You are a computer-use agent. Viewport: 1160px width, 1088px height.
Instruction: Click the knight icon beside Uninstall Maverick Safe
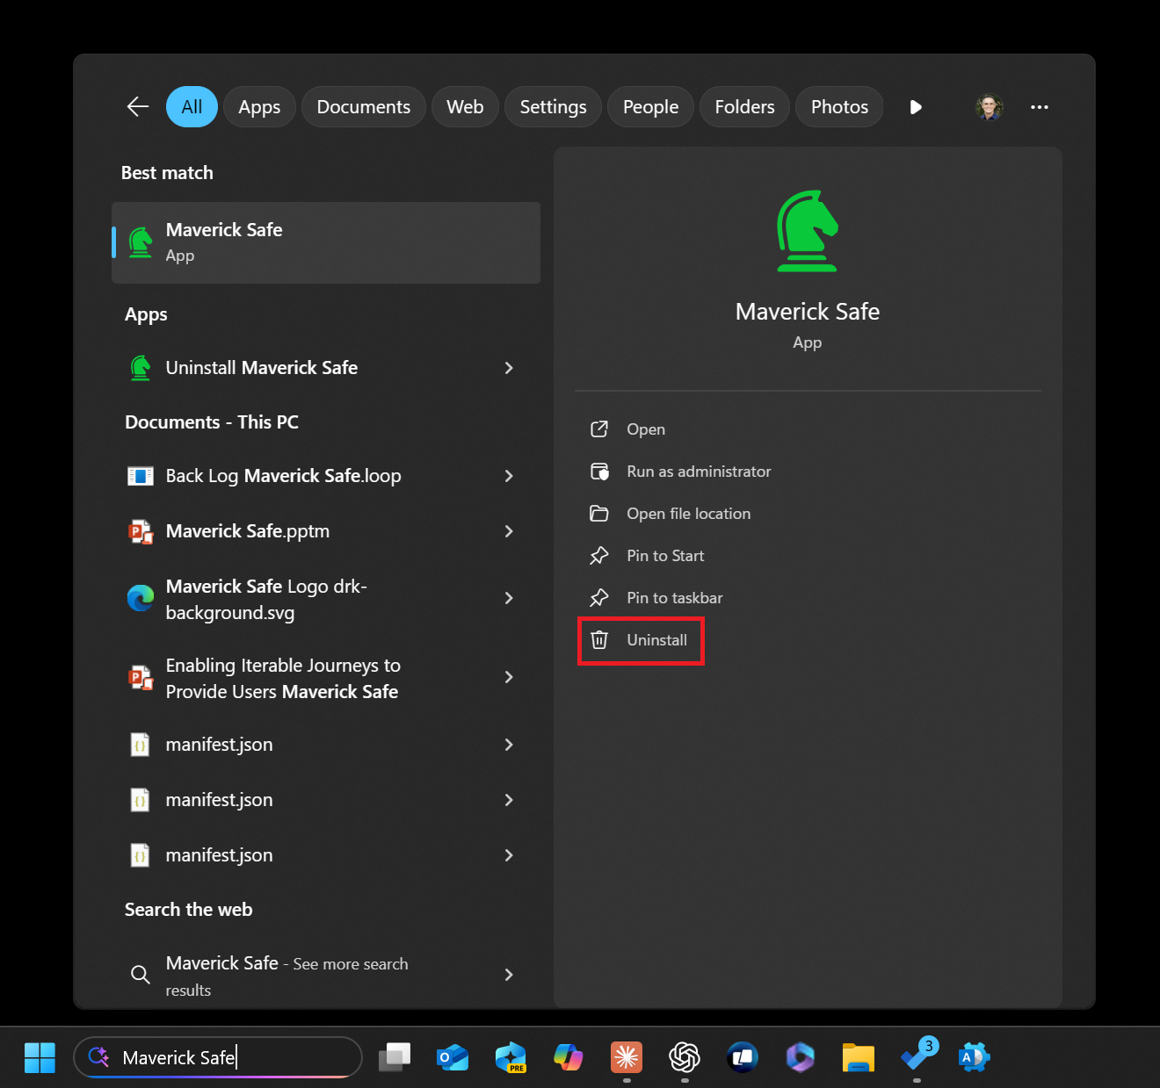(x=141, y=368)
